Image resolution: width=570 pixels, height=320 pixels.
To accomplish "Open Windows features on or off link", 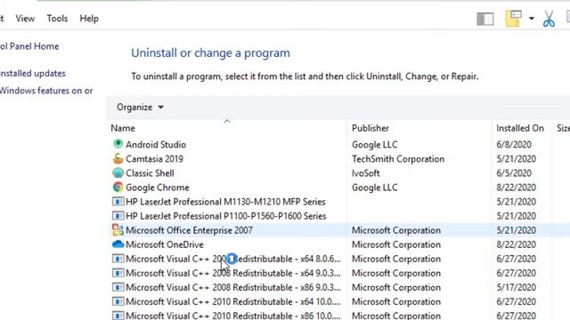I will pos(46,91).
